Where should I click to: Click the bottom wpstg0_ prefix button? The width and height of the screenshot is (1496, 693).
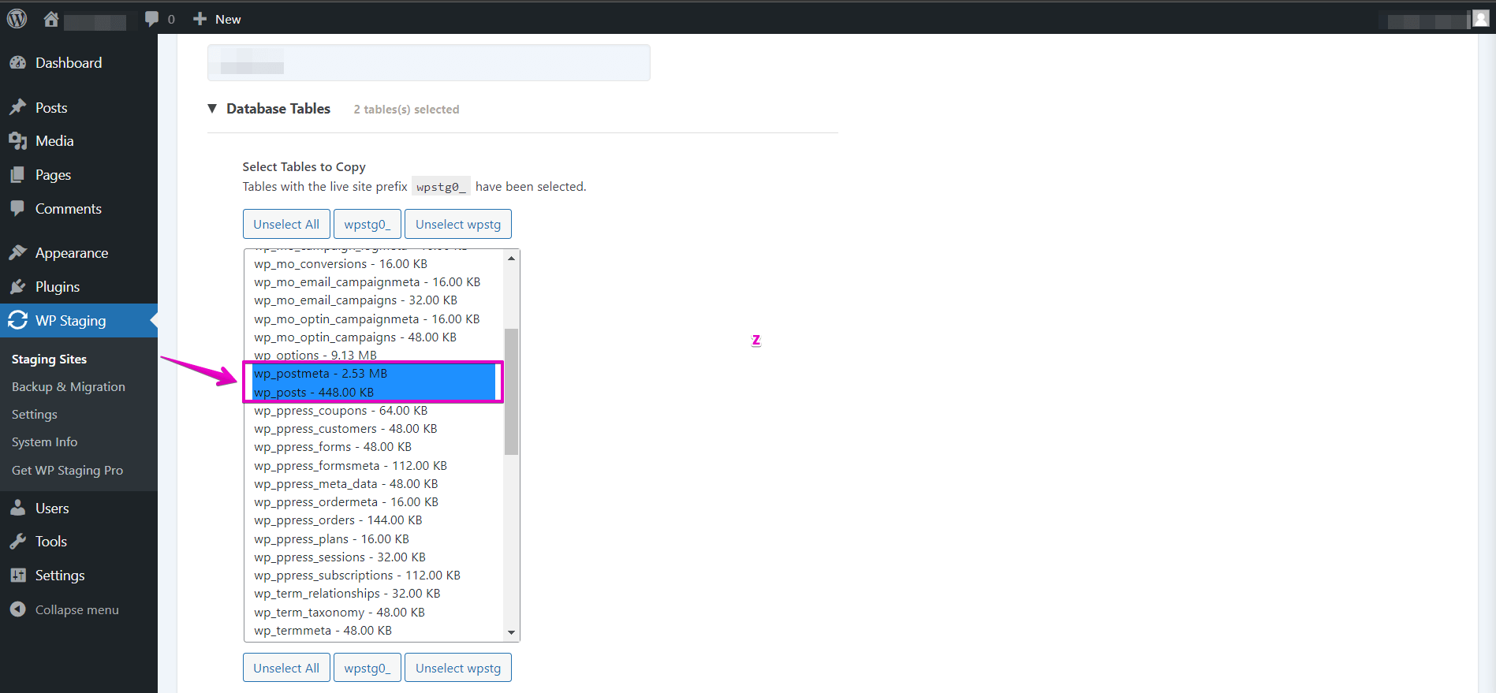367,668
